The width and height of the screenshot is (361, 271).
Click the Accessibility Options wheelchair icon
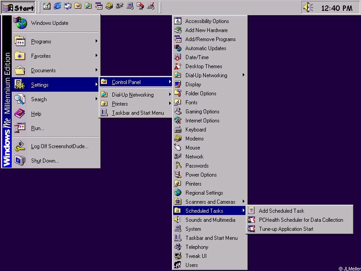(x=178, y=21)
